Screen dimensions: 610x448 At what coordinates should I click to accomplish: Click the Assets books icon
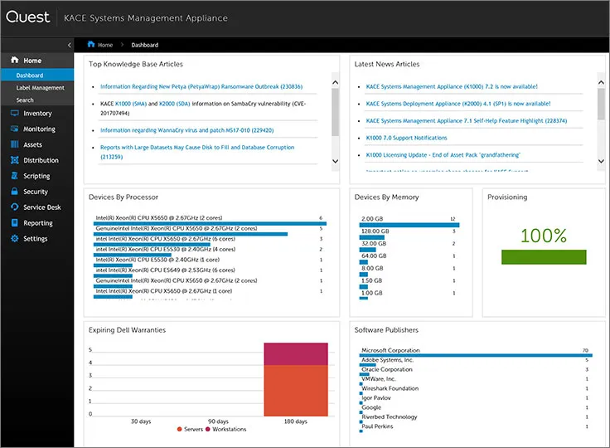(x=14, y=144)
